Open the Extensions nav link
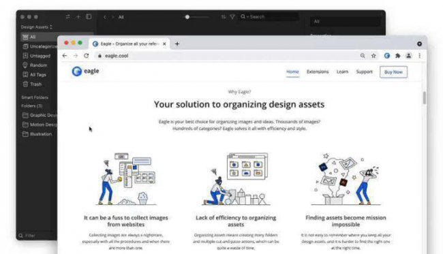The image size is (443, 254). [x=318, y=72]
